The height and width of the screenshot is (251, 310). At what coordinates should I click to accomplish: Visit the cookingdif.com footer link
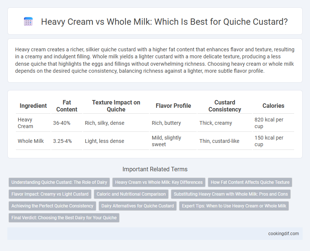(283, 234)
